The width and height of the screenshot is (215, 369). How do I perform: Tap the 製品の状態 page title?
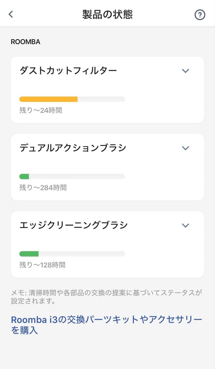click(x=107, y=14)
